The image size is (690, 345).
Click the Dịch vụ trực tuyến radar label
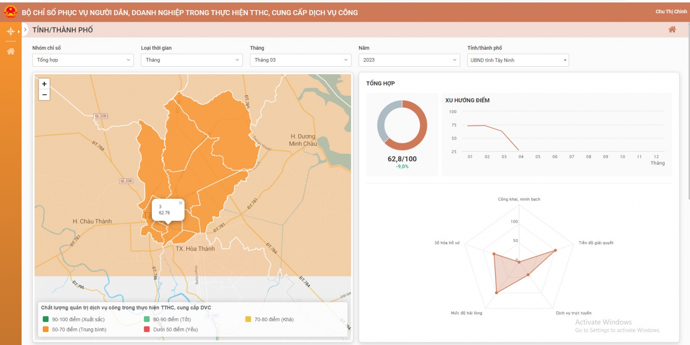574,313
